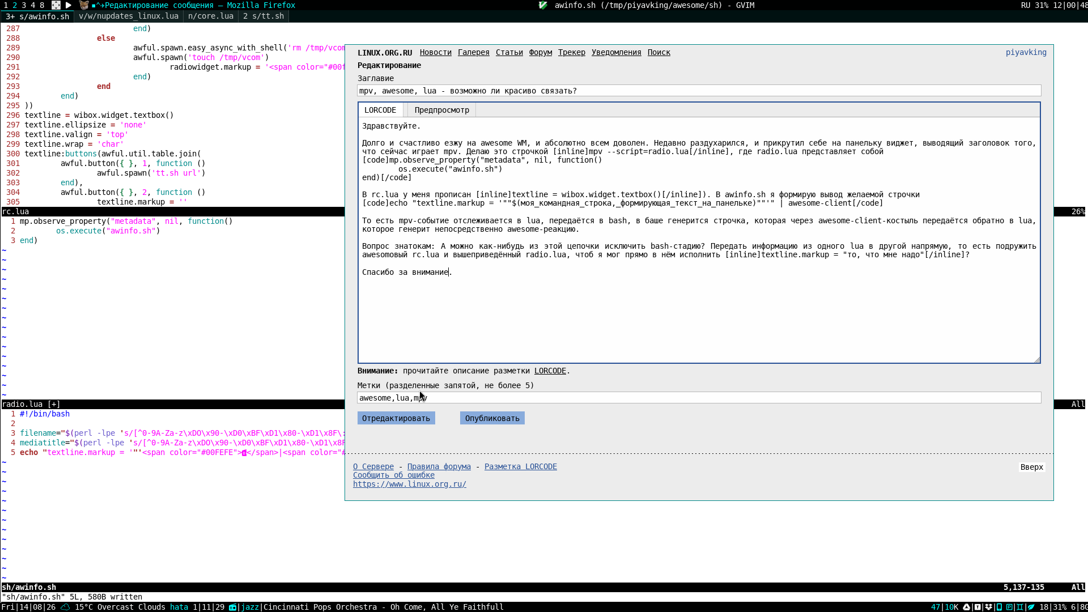Click the Cincinnati Pops Orchestra track title

[x=384, y=607]
